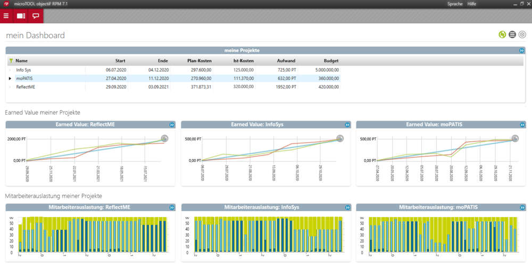Image resolution: width=532 pixels, height=268 pixels.
Task: Click the green refresh dashboard icon
Action: [x=502, y=35]
